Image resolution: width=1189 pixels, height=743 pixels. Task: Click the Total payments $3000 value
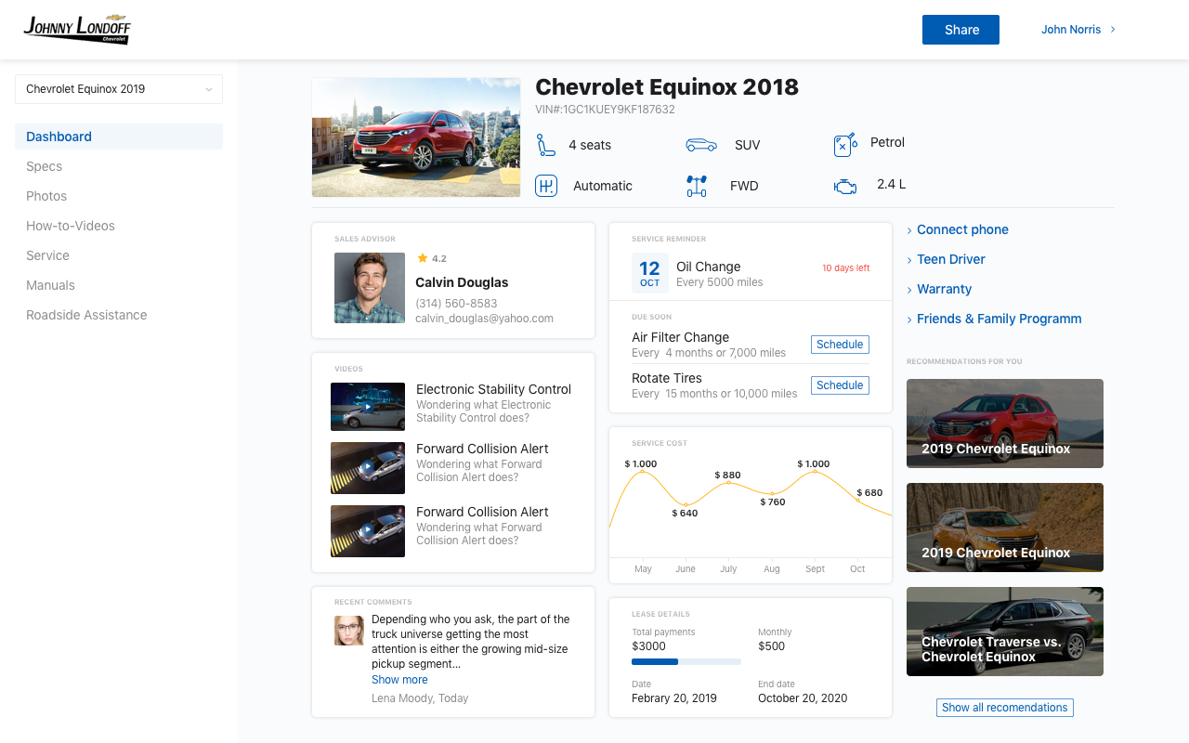coord(648,646)
